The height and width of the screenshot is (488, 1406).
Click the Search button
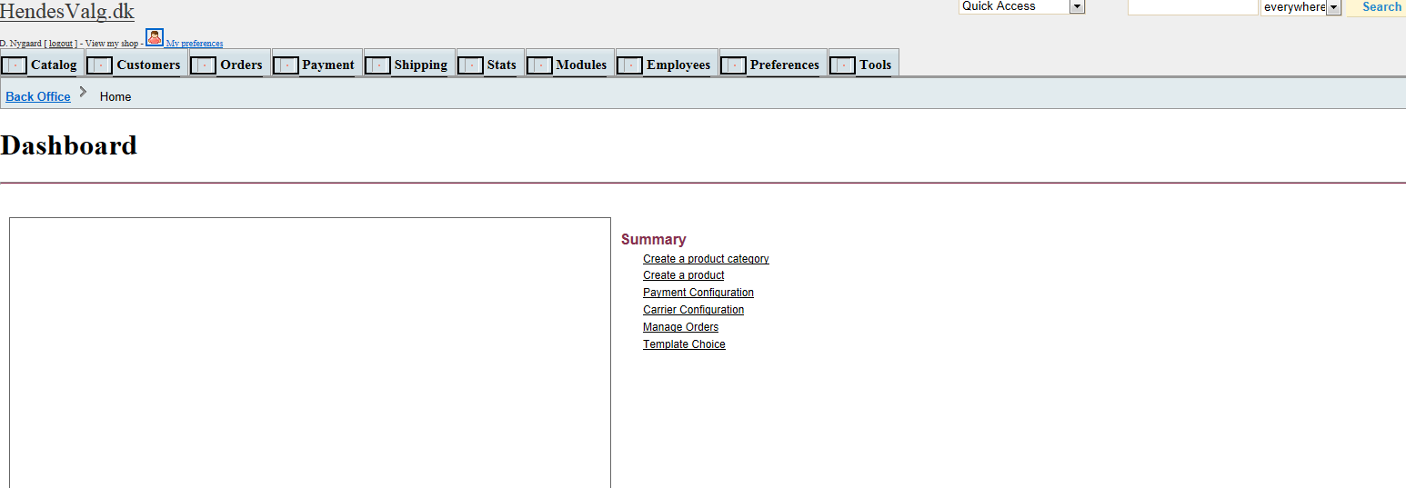pyautogui.click(x=1381, y=7)
